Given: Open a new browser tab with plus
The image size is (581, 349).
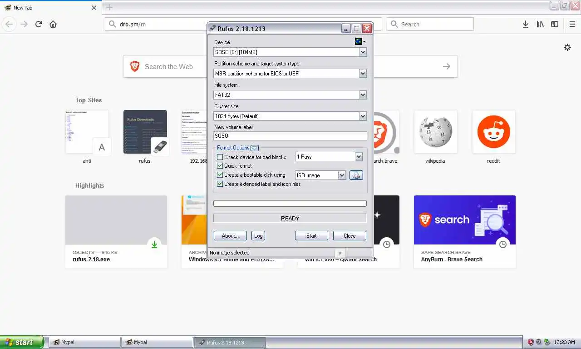Looking at the screenshot, I should pyautogui.click(x=109, y=7).
